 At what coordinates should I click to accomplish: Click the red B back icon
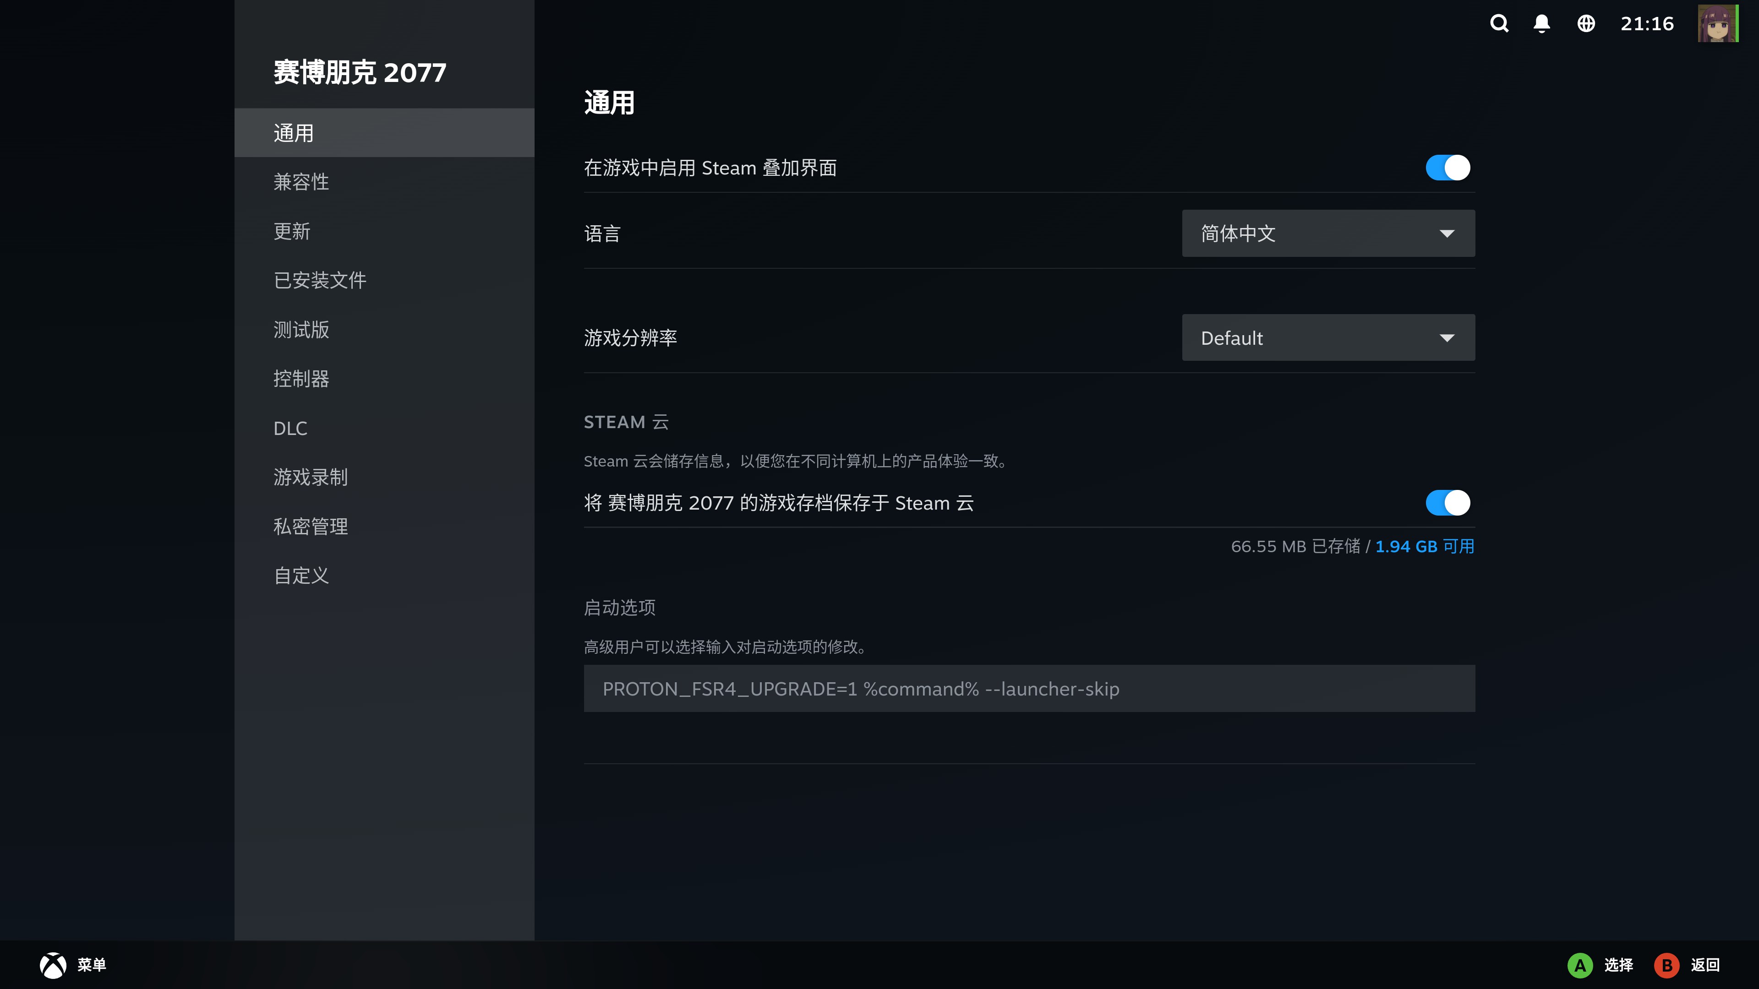click(x=1666, y=965)
